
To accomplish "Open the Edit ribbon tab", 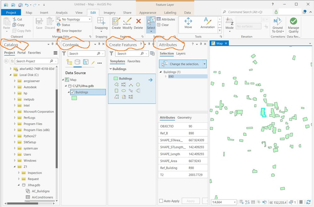I will pos(93,12).
